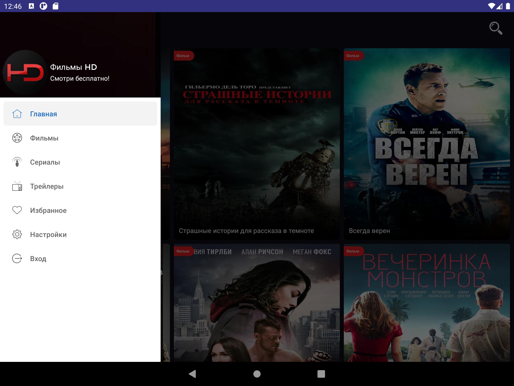Open Фильмы from the drawer menu
This screenshot has width=514, height=386.
pos(80,138)
